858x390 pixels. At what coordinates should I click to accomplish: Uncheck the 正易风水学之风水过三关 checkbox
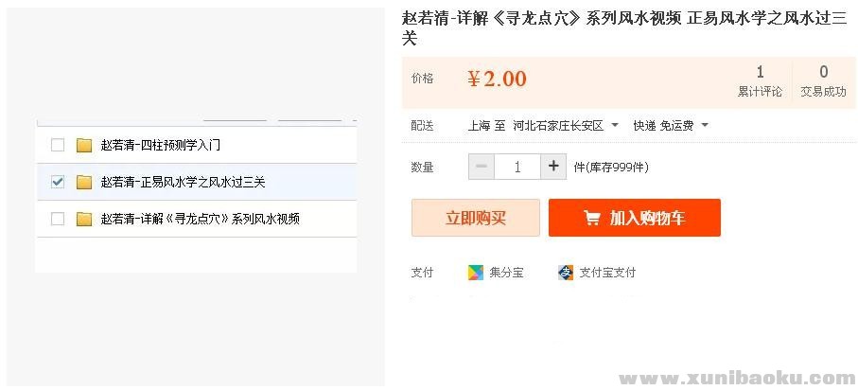tap(58, 182)
